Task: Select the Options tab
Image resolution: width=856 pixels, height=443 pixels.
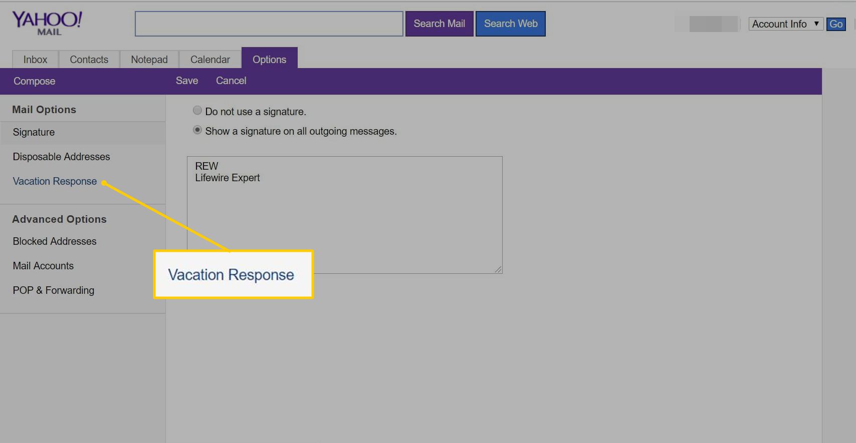Action: pyautogui.click(x=269, y=59)
